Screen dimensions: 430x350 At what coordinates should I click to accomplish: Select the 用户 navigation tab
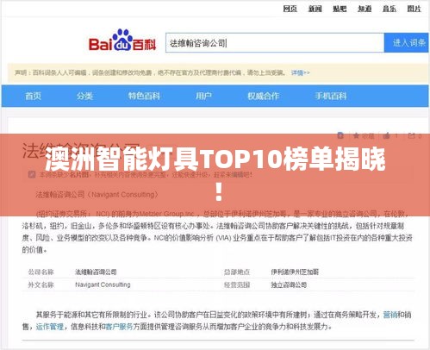tap(203, 96)
